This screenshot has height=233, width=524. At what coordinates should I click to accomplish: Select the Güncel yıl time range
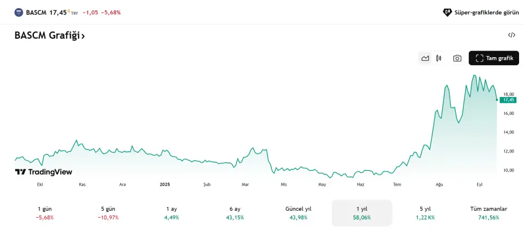click(299, 213)
